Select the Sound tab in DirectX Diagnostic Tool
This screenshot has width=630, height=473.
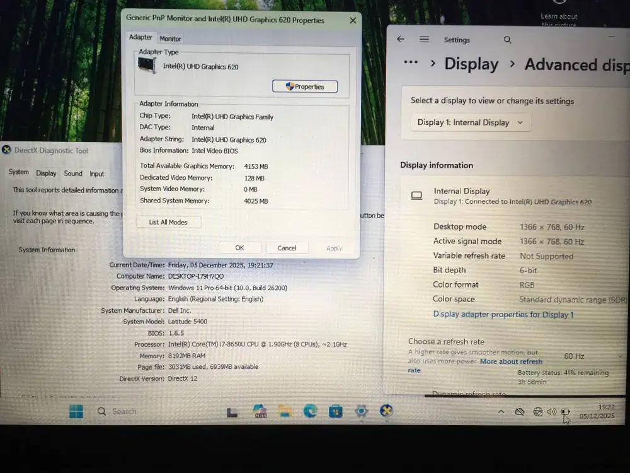(73, 173)
